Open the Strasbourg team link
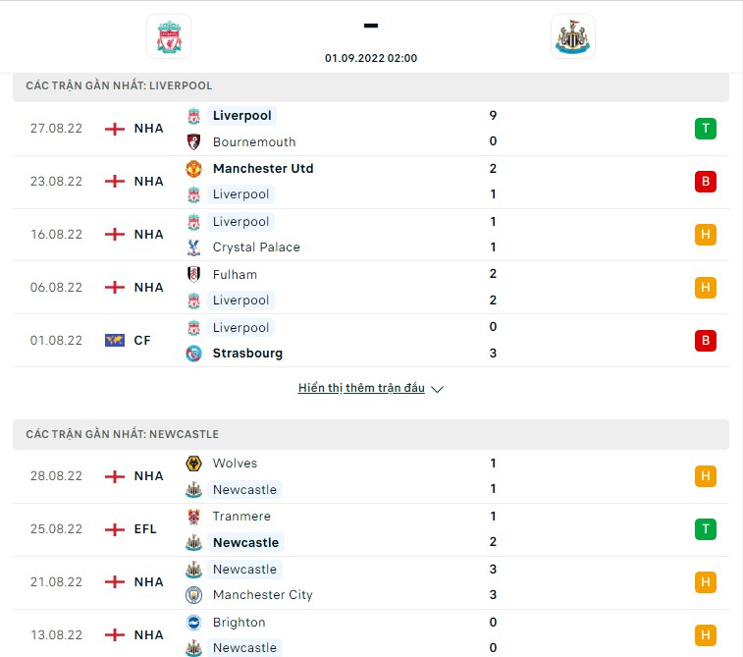743x657 pixels. (x=247, y=354)
